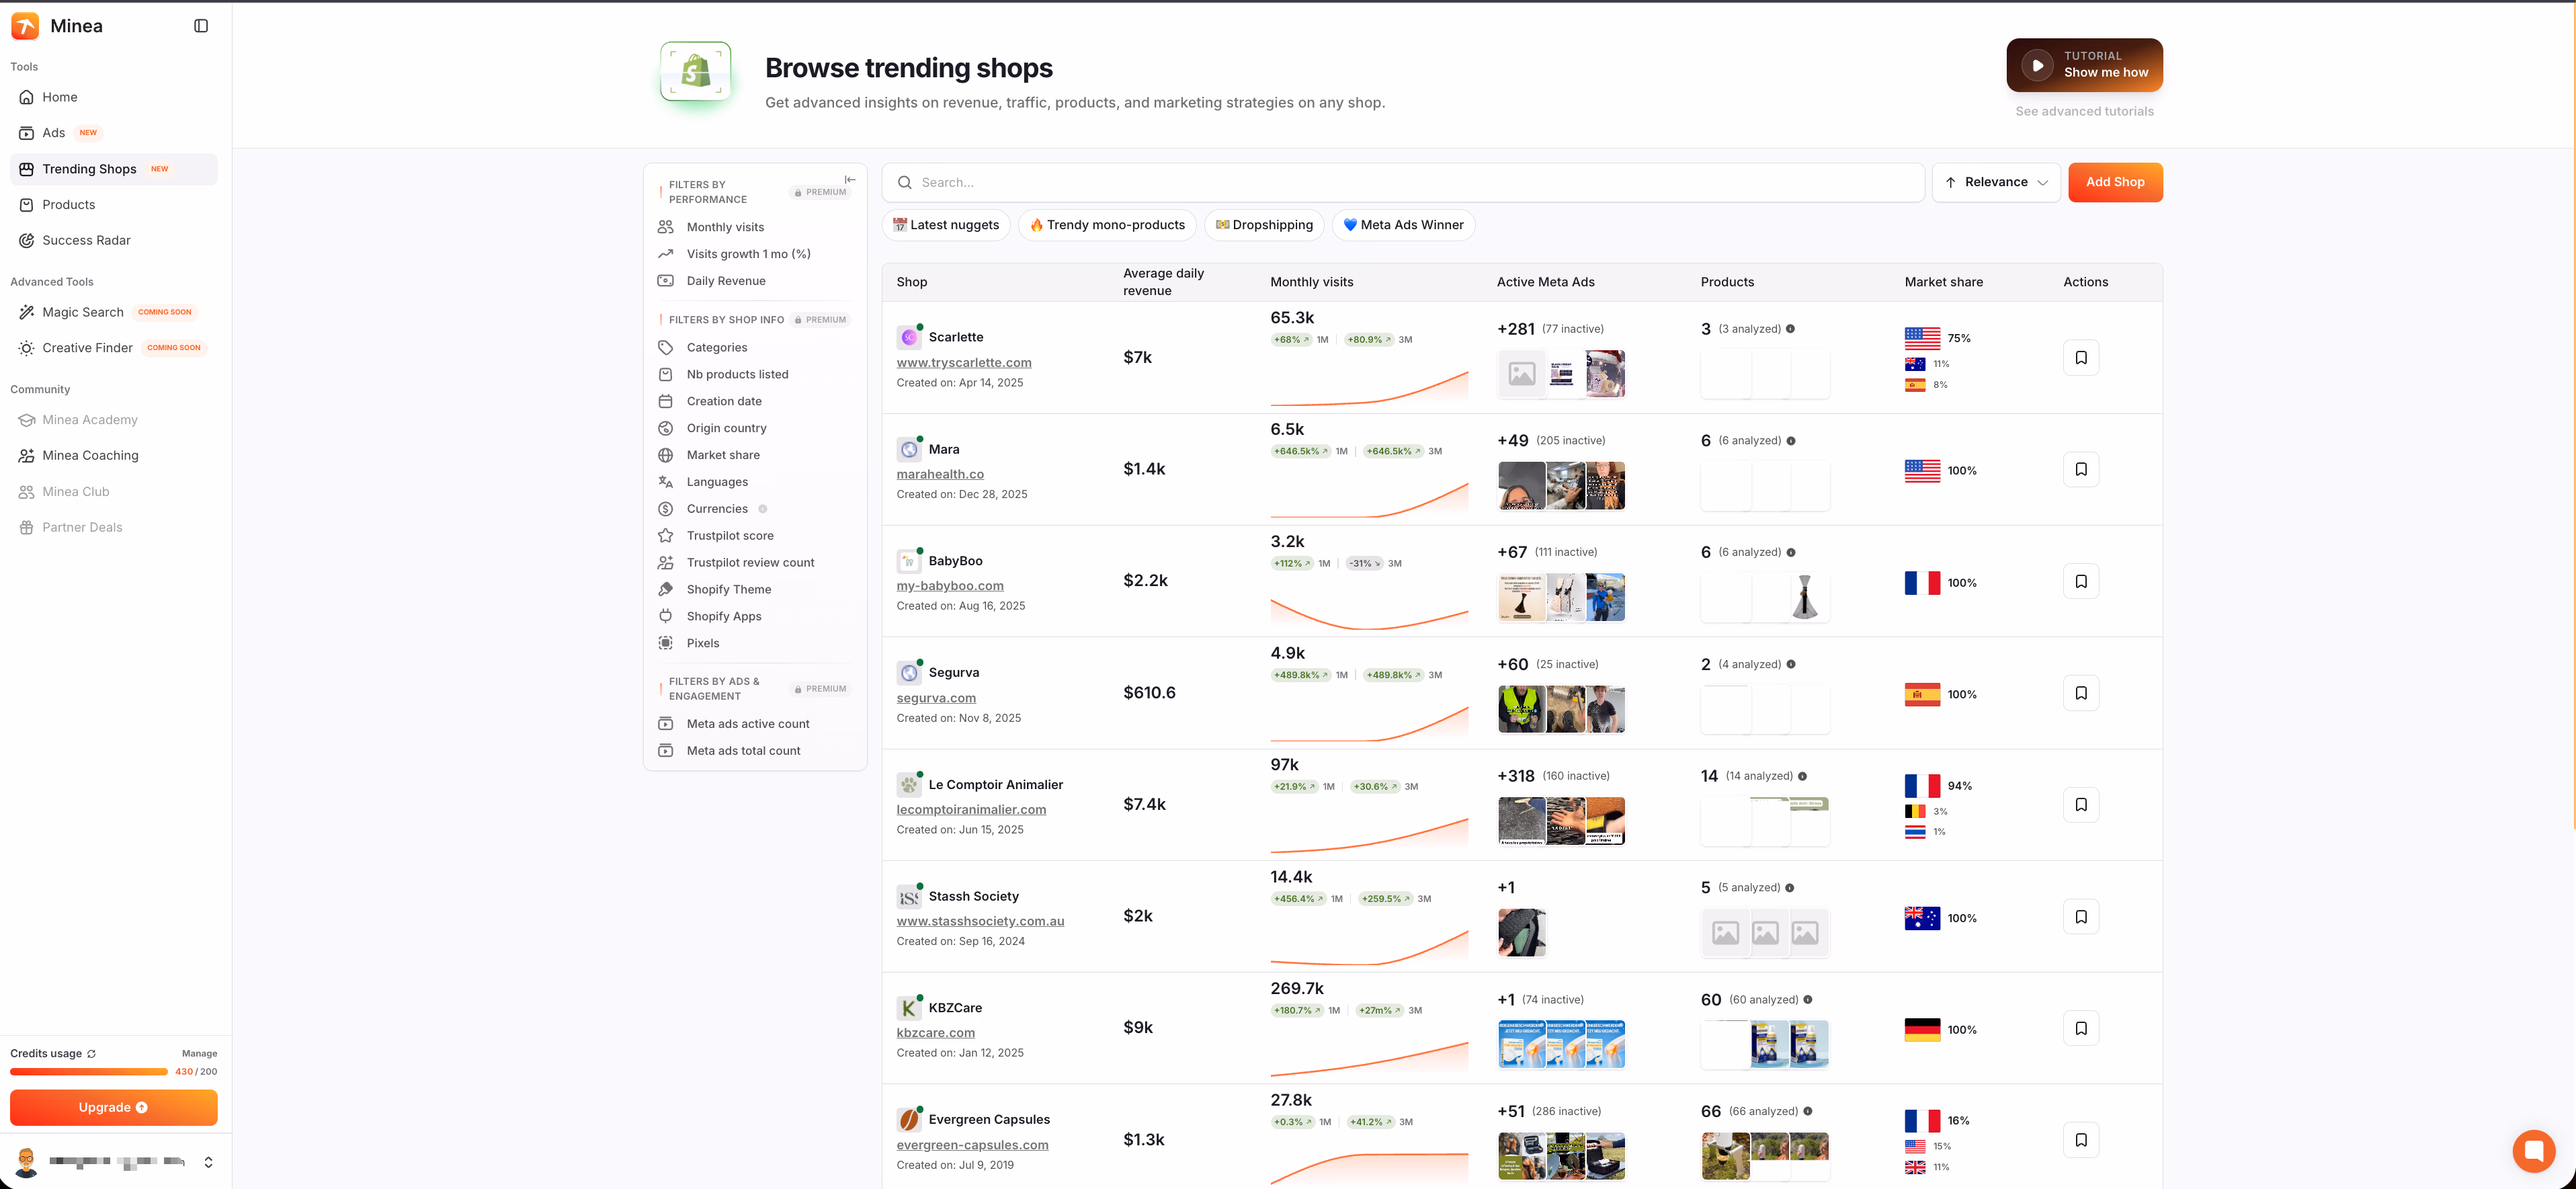Open the Ads tool from sidebar
Image resolution: width=2576 pixels, height=1189 pixels.
click(x=53, y=132)
